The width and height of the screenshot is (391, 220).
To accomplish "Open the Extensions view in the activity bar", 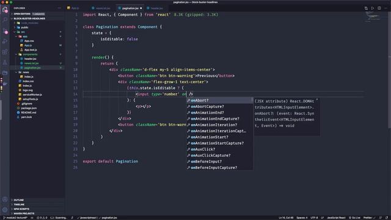I will (x=5, y=52).
